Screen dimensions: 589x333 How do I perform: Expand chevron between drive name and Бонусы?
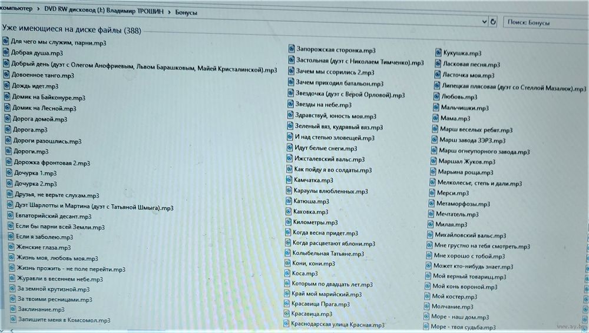coord(170,12)
